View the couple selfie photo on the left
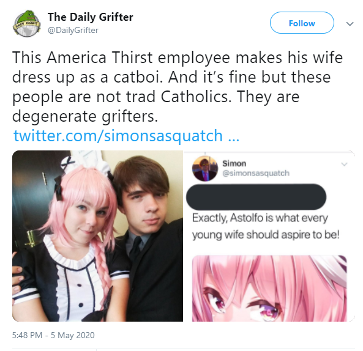The width and height of the screenshot is (363, 351). pos(97,236)
